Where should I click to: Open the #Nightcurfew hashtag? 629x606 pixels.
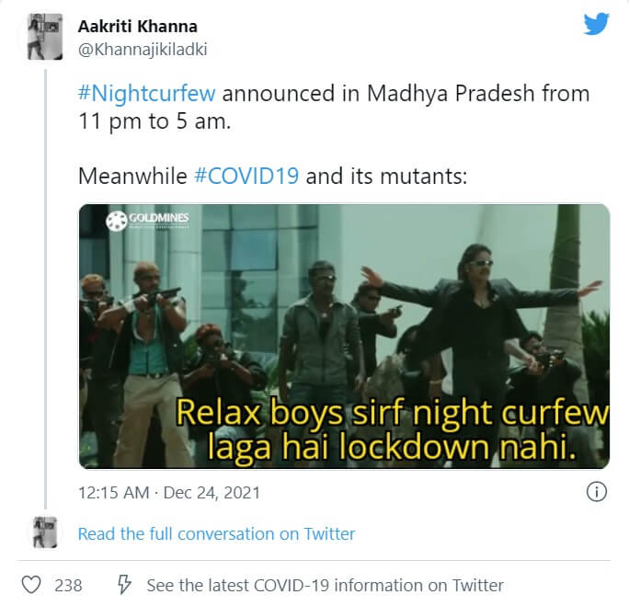(x=147, y=94)
